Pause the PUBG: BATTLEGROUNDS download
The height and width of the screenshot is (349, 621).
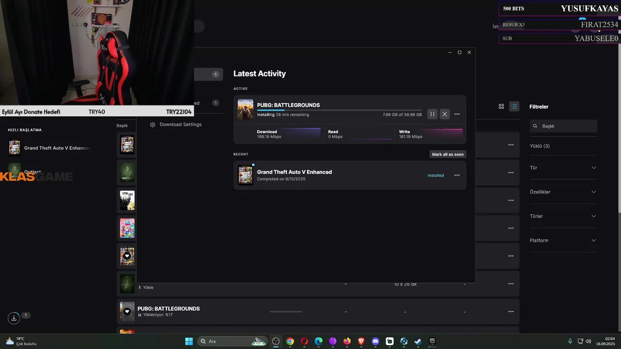click(x=432, y=114)
